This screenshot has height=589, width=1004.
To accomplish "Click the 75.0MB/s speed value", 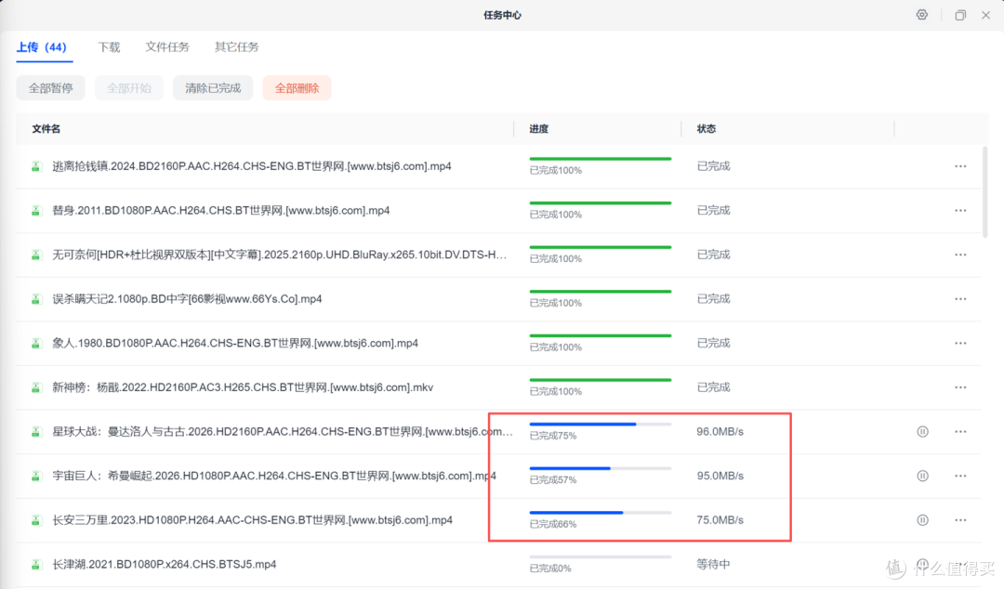I will point(720,520).
